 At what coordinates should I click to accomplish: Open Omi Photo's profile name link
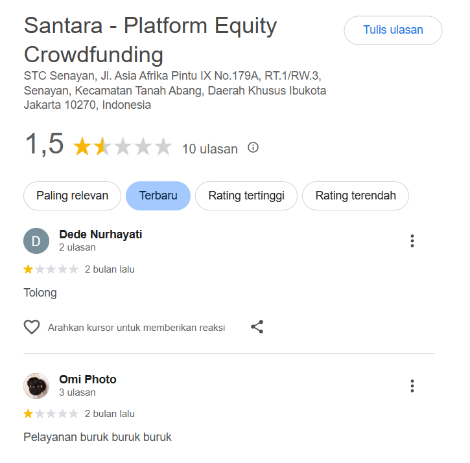(x=88, y=379)
